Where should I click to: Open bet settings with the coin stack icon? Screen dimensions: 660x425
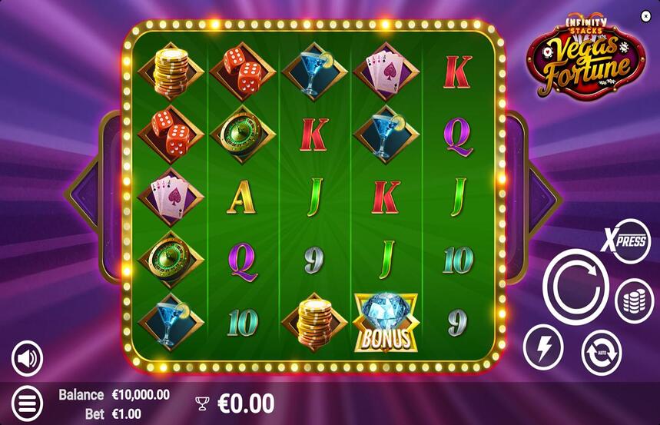[635, 301]
